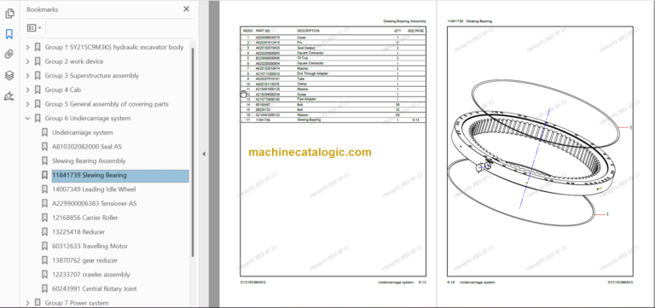Click bookmark icon beside Seal AS
The width and height of the screenshot is (655, 308).
coord(44,147)
